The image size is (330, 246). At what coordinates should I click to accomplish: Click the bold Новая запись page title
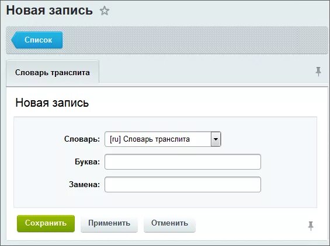click(x=50, y=10)
